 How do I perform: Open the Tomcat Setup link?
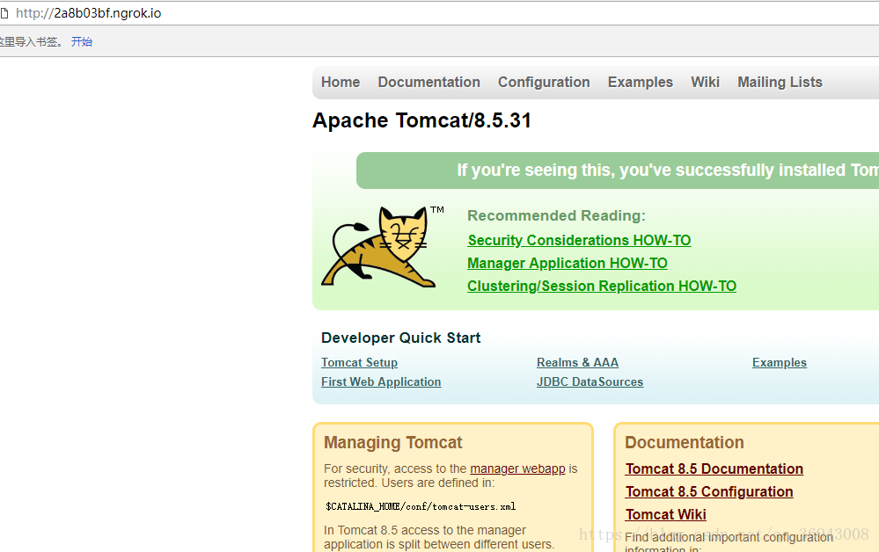pyautogui.click(x=359, y=363)
